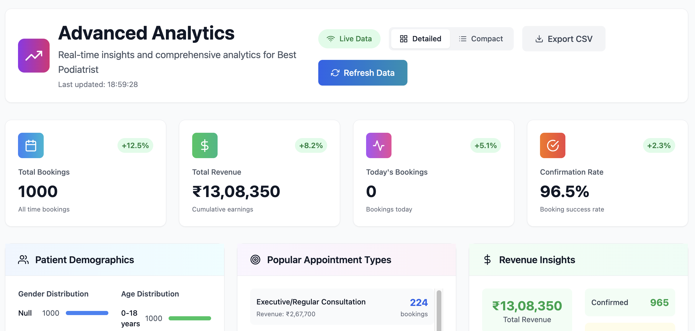The height and width of the screenshot is (331, 695).
Task: Click the +12.5% bookings growth badge
Action: pyautogui.click(x=135, y=145)
